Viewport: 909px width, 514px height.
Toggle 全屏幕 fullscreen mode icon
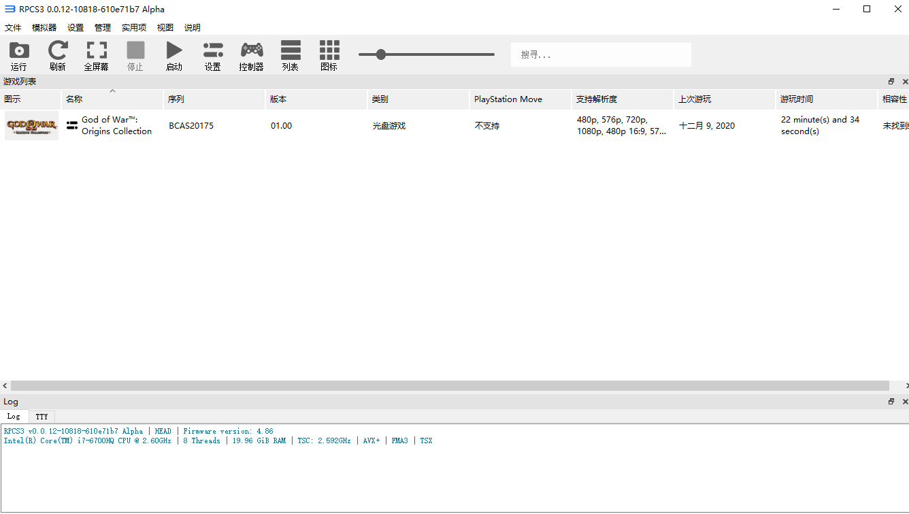[x=97, y=50]
